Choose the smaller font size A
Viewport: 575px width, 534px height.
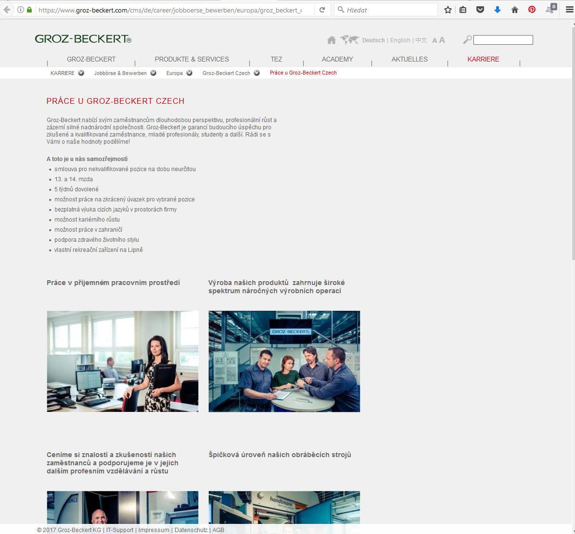click(434, 41)
